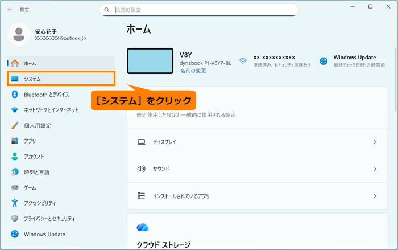Click the アプリ icon in the sidebar

tap(15, 141)
